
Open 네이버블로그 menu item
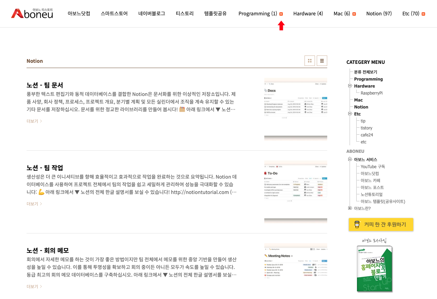click(x=152, y=14)
